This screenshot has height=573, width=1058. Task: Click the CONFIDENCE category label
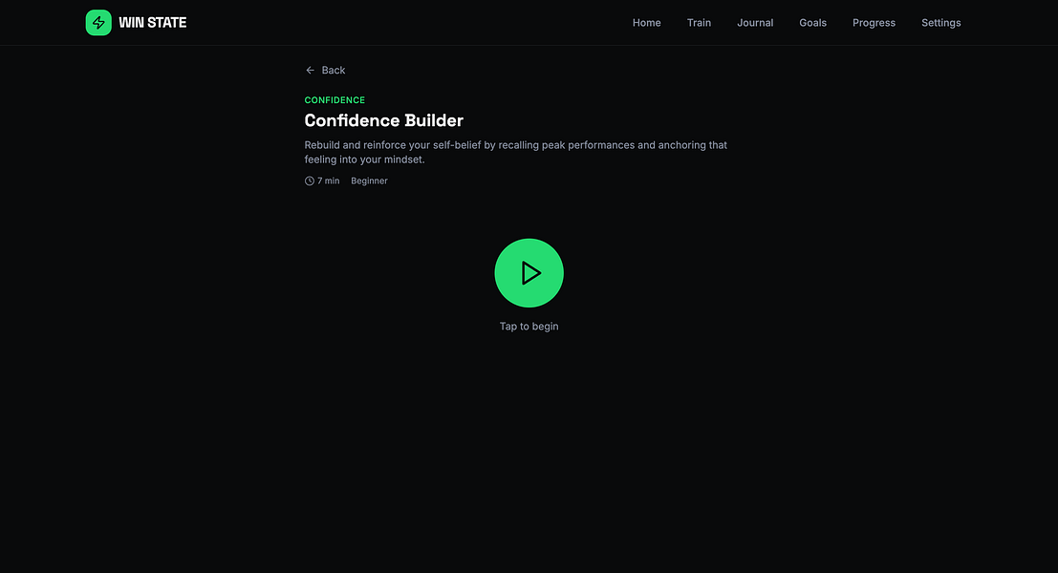335,99
